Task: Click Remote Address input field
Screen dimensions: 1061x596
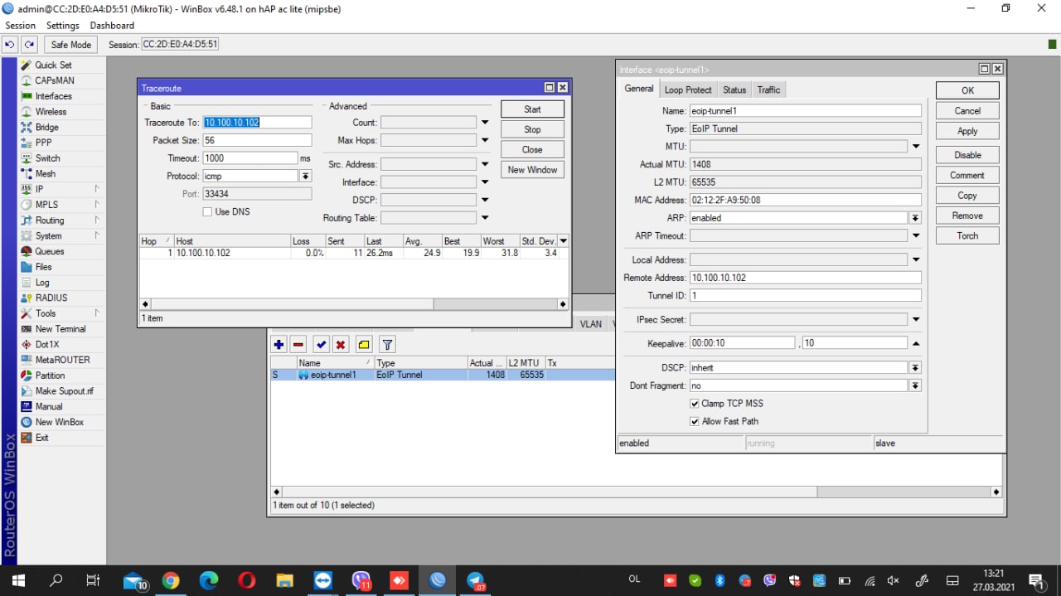Action: pyautogui.click(x=805, y=278)
